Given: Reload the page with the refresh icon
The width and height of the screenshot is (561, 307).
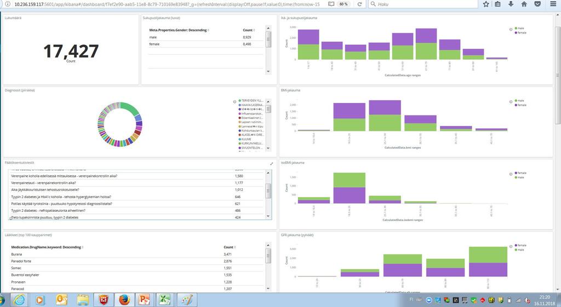Looking at the screenshot, I should point(359,4).
